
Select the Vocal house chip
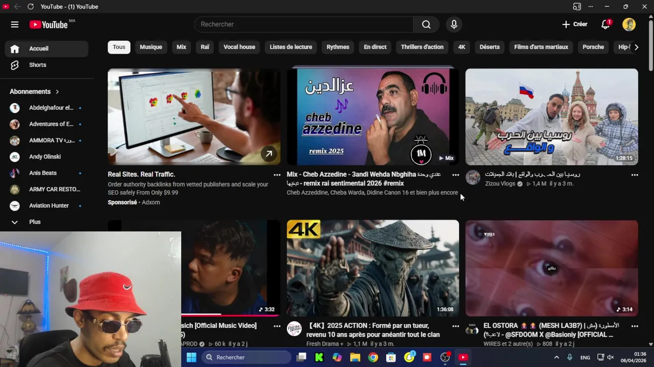(239, 47)
